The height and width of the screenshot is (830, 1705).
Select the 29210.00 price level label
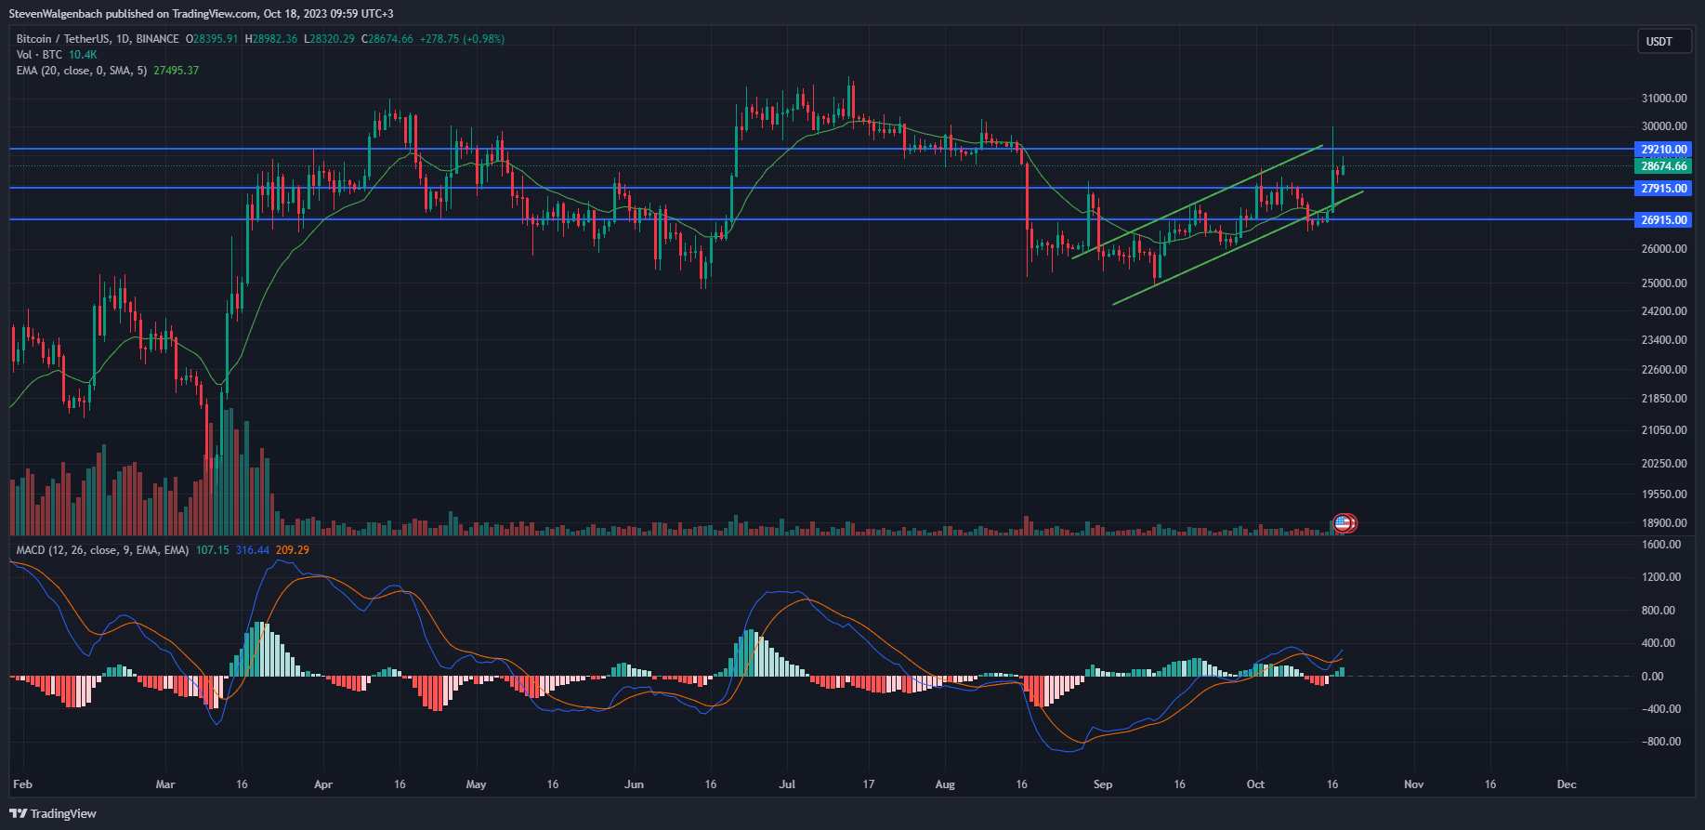1663,149
